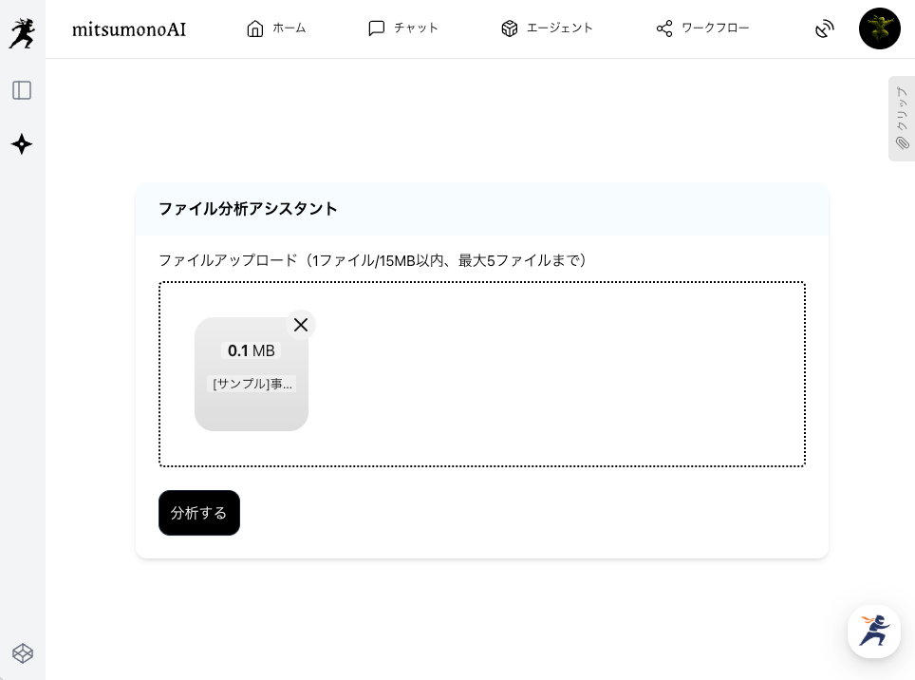Click the ninja logo icon at top left
The height and width of the screenshot is (680, 915).
click(x=22, y=32)
